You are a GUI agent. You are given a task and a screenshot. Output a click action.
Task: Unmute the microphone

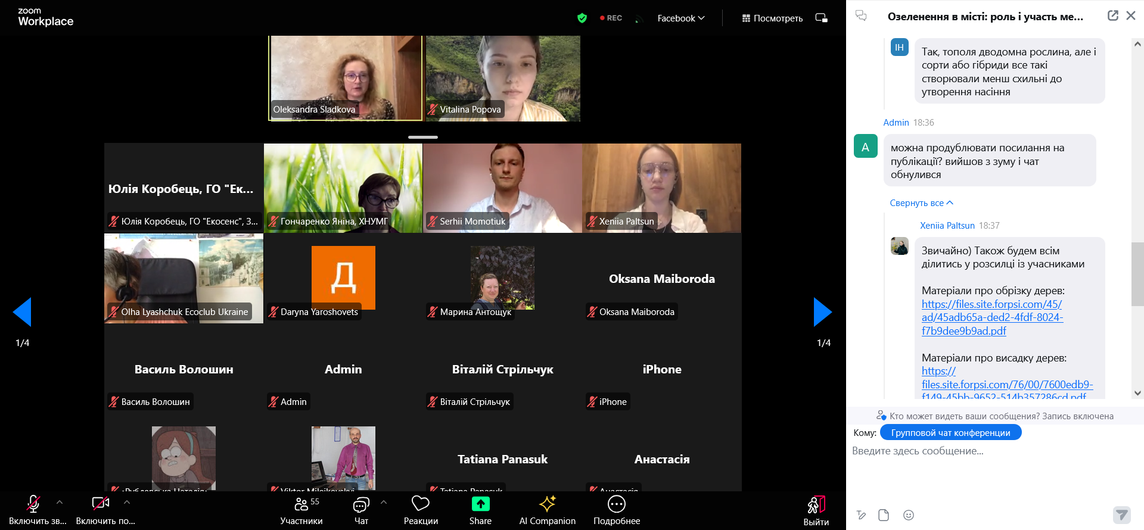[x=33, y=504]
